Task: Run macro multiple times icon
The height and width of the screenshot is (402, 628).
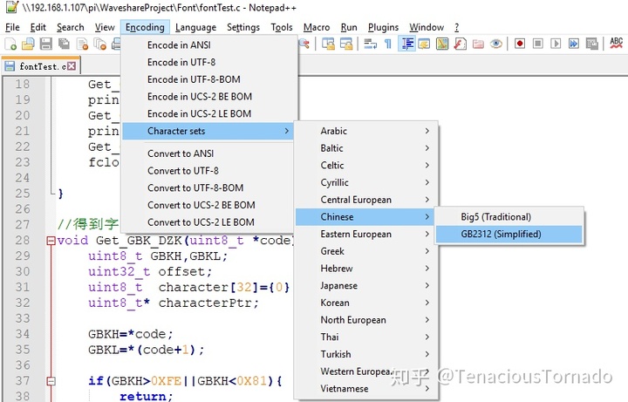Action: 574,44
